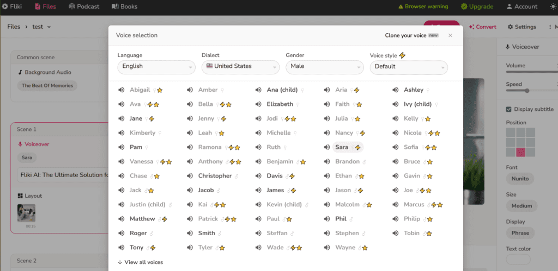
Task: Select the top-left subtitle position cell
Action: pos(511,132)
